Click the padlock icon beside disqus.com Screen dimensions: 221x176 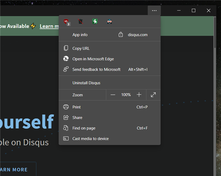pos(120,35)
